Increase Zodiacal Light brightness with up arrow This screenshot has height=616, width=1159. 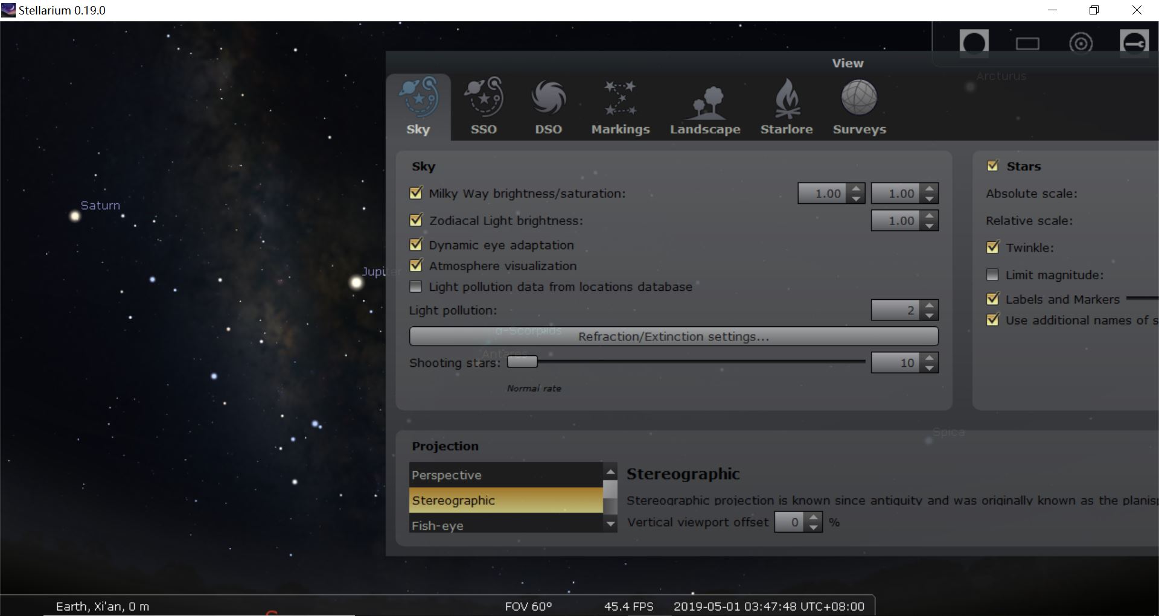[929, 216]
